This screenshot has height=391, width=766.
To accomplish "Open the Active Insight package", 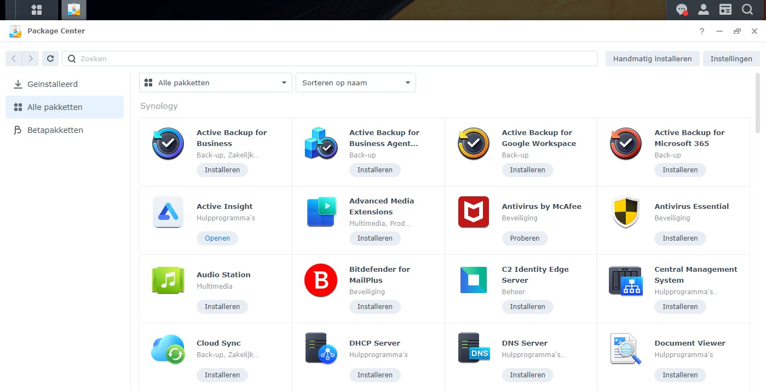I will click(217, 238).
